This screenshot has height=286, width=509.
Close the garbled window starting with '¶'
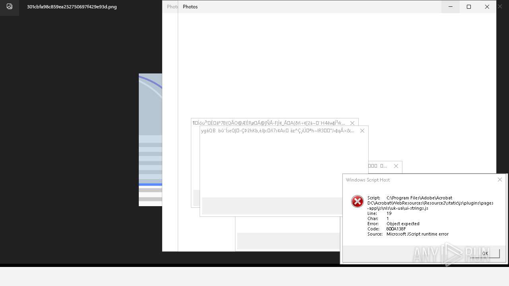click(352, 123)
